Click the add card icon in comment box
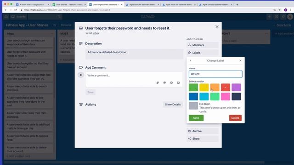Viewport: 294px width, 165px height. coord(178,82)
